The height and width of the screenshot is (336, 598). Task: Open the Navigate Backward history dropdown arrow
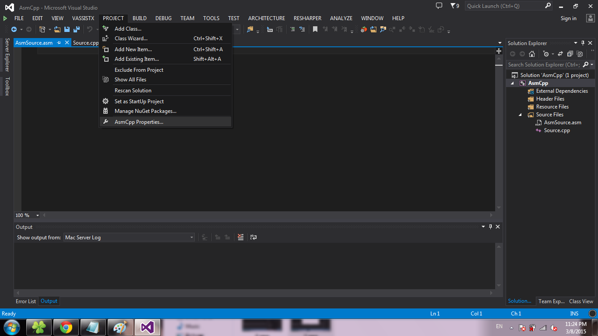(21, 29)
